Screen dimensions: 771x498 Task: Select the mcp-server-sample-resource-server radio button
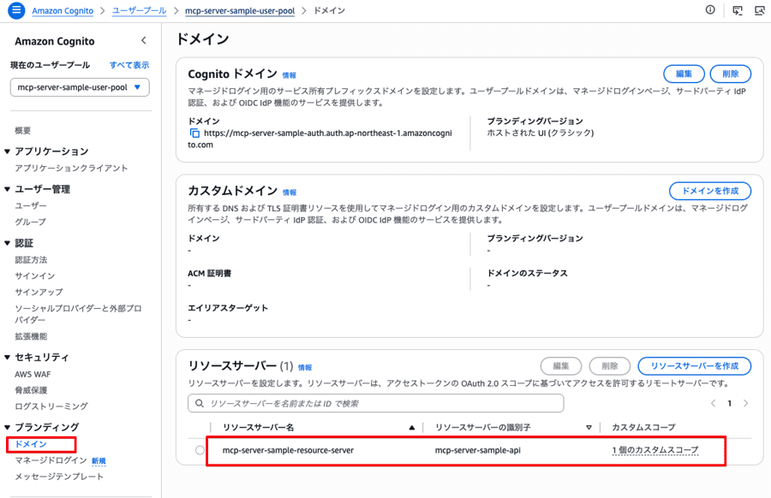(200, 450)
